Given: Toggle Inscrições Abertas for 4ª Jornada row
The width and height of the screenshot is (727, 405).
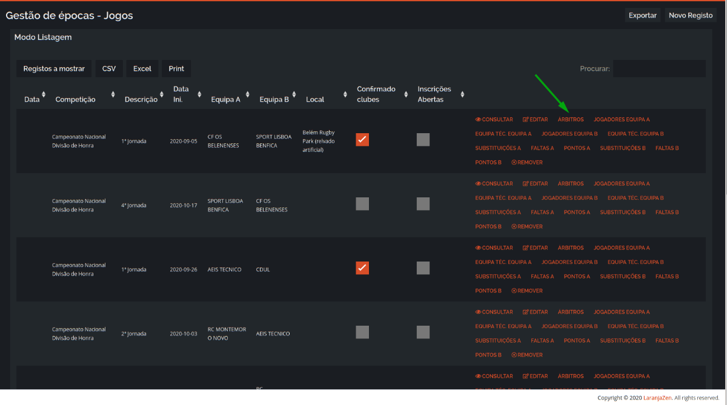Looking at the screenshot, I should [x=423, y=204].
